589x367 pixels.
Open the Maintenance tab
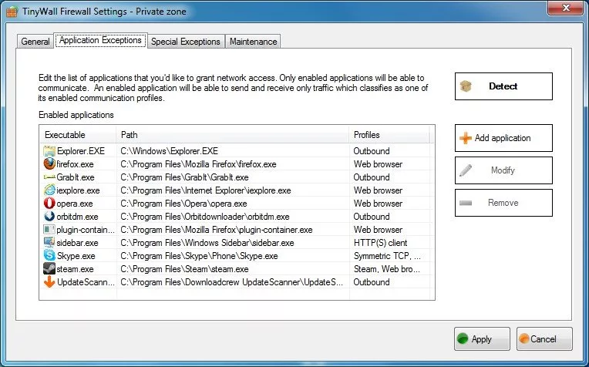tap(253, 42)
